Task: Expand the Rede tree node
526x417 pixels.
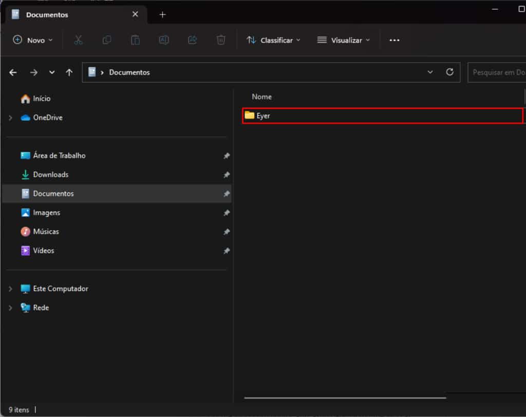Action: 10,308
